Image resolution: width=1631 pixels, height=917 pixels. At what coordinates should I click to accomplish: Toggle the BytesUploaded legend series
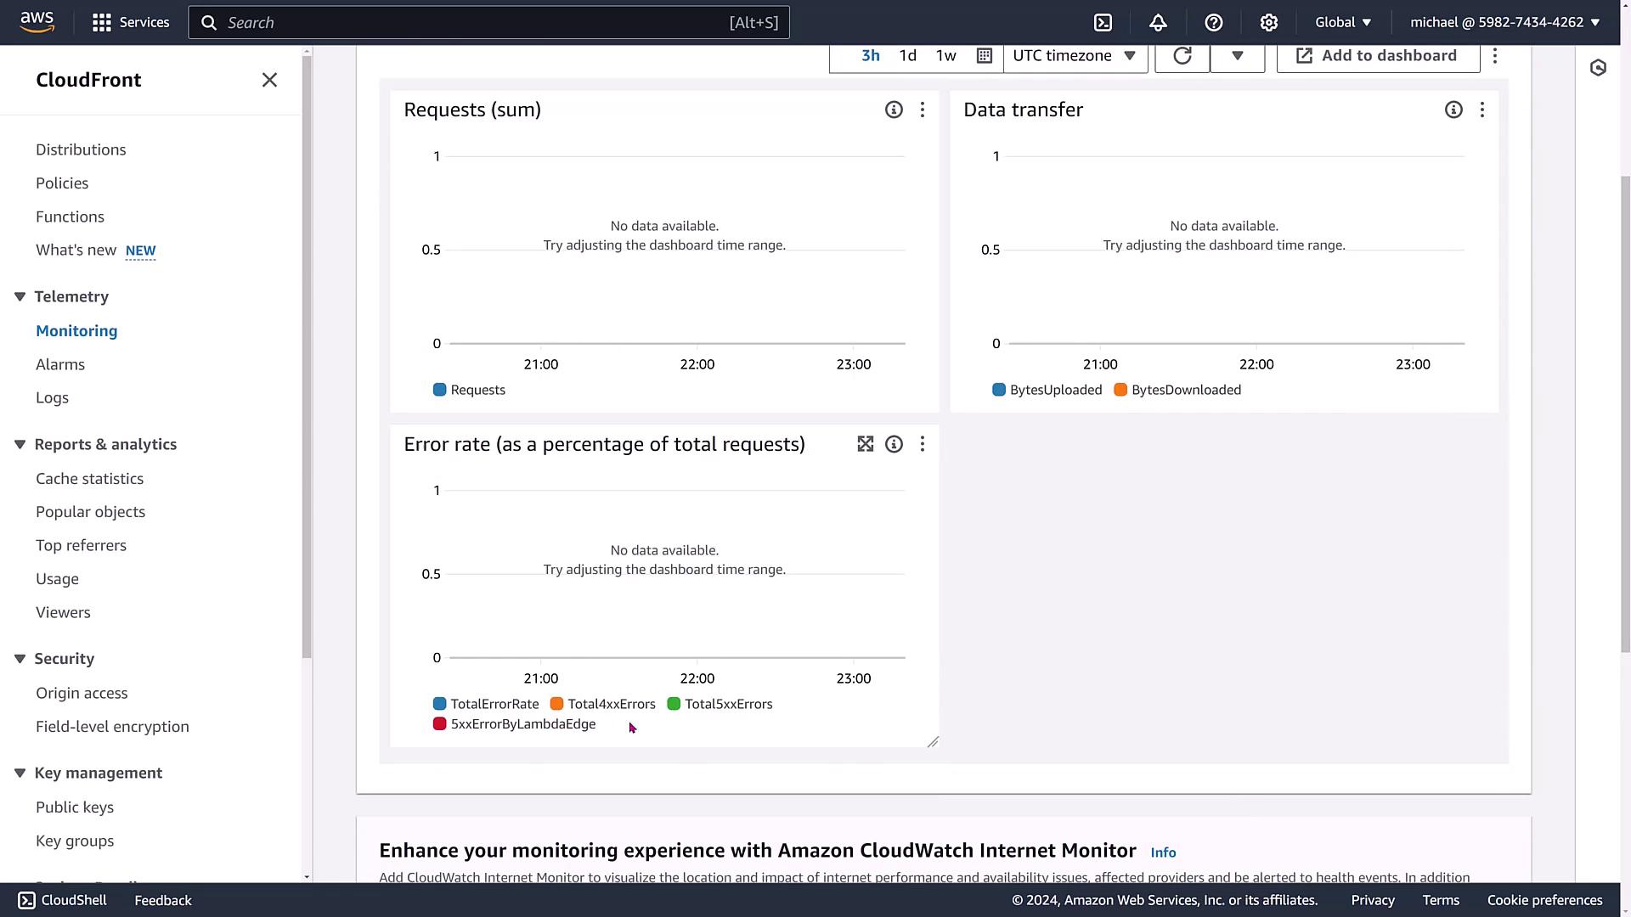[x=1047, y=390]
